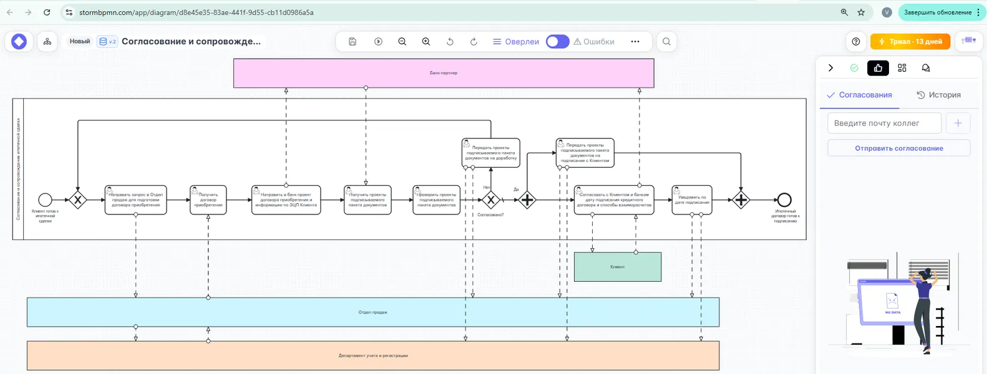Switch to the История tab
This screenshot has width=987, height=374.
[x=938, y=95]
